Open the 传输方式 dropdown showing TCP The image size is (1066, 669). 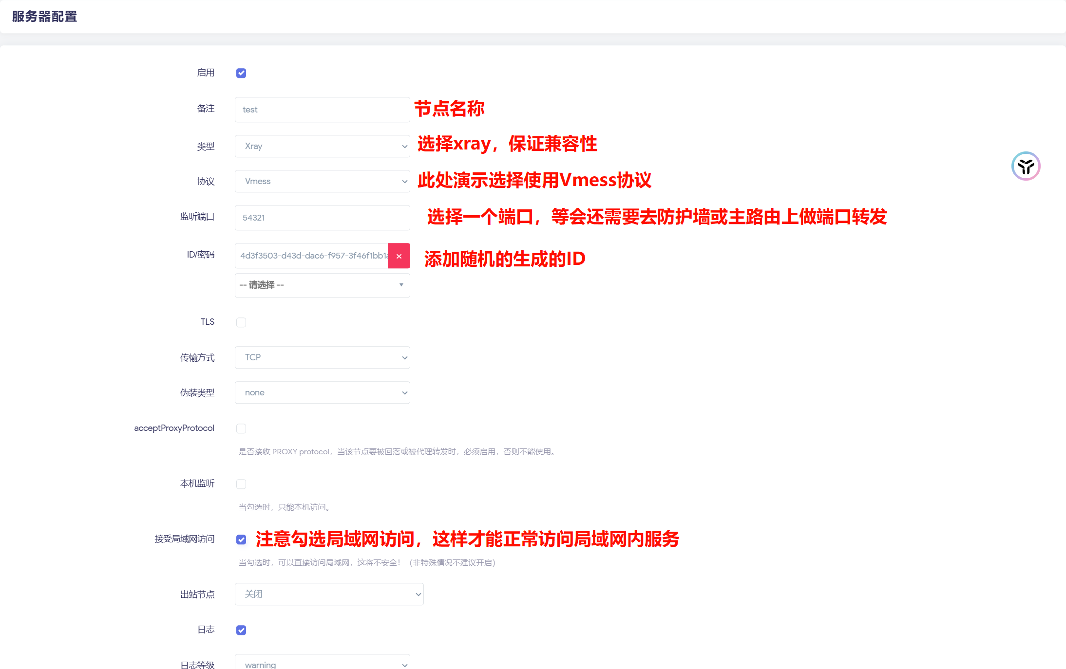(x=322, y=357)
